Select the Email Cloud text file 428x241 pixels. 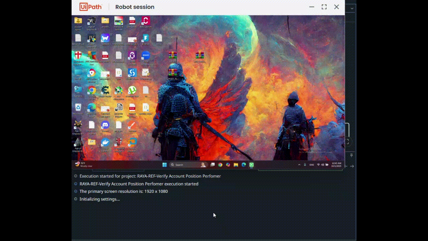click(x=78, y=39)
